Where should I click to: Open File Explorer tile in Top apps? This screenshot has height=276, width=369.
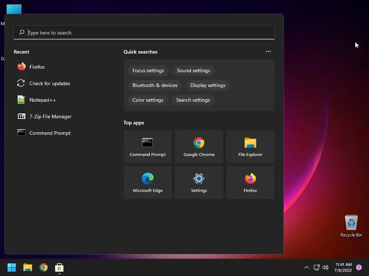point(250,147)
